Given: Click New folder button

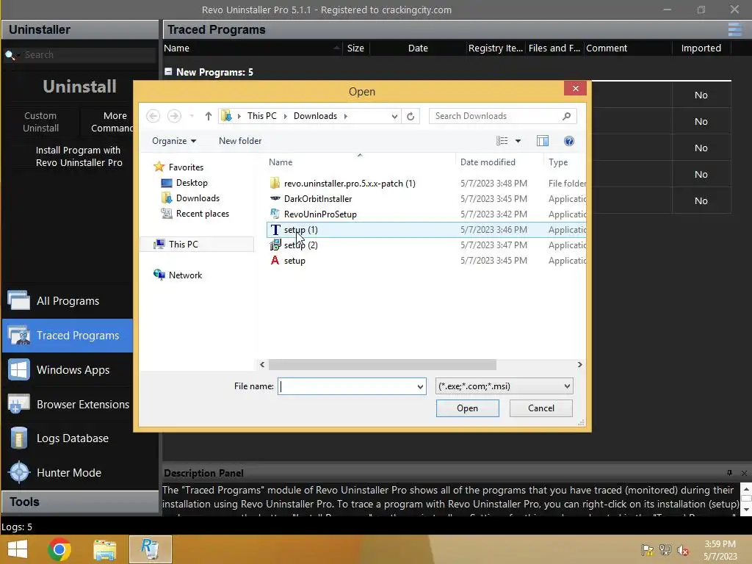Looking at the screenshot, I should pos(240,141).
